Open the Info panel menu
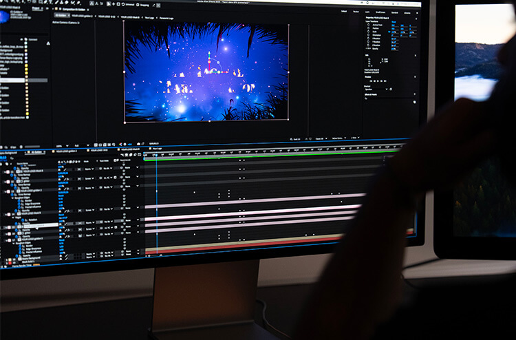Screen dimensions: 516x340 click(416, 56)
